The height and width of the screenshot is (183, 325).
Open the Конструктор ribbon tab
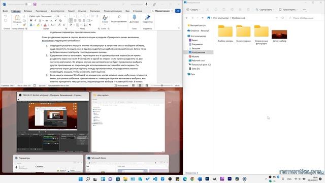point(57,11)
